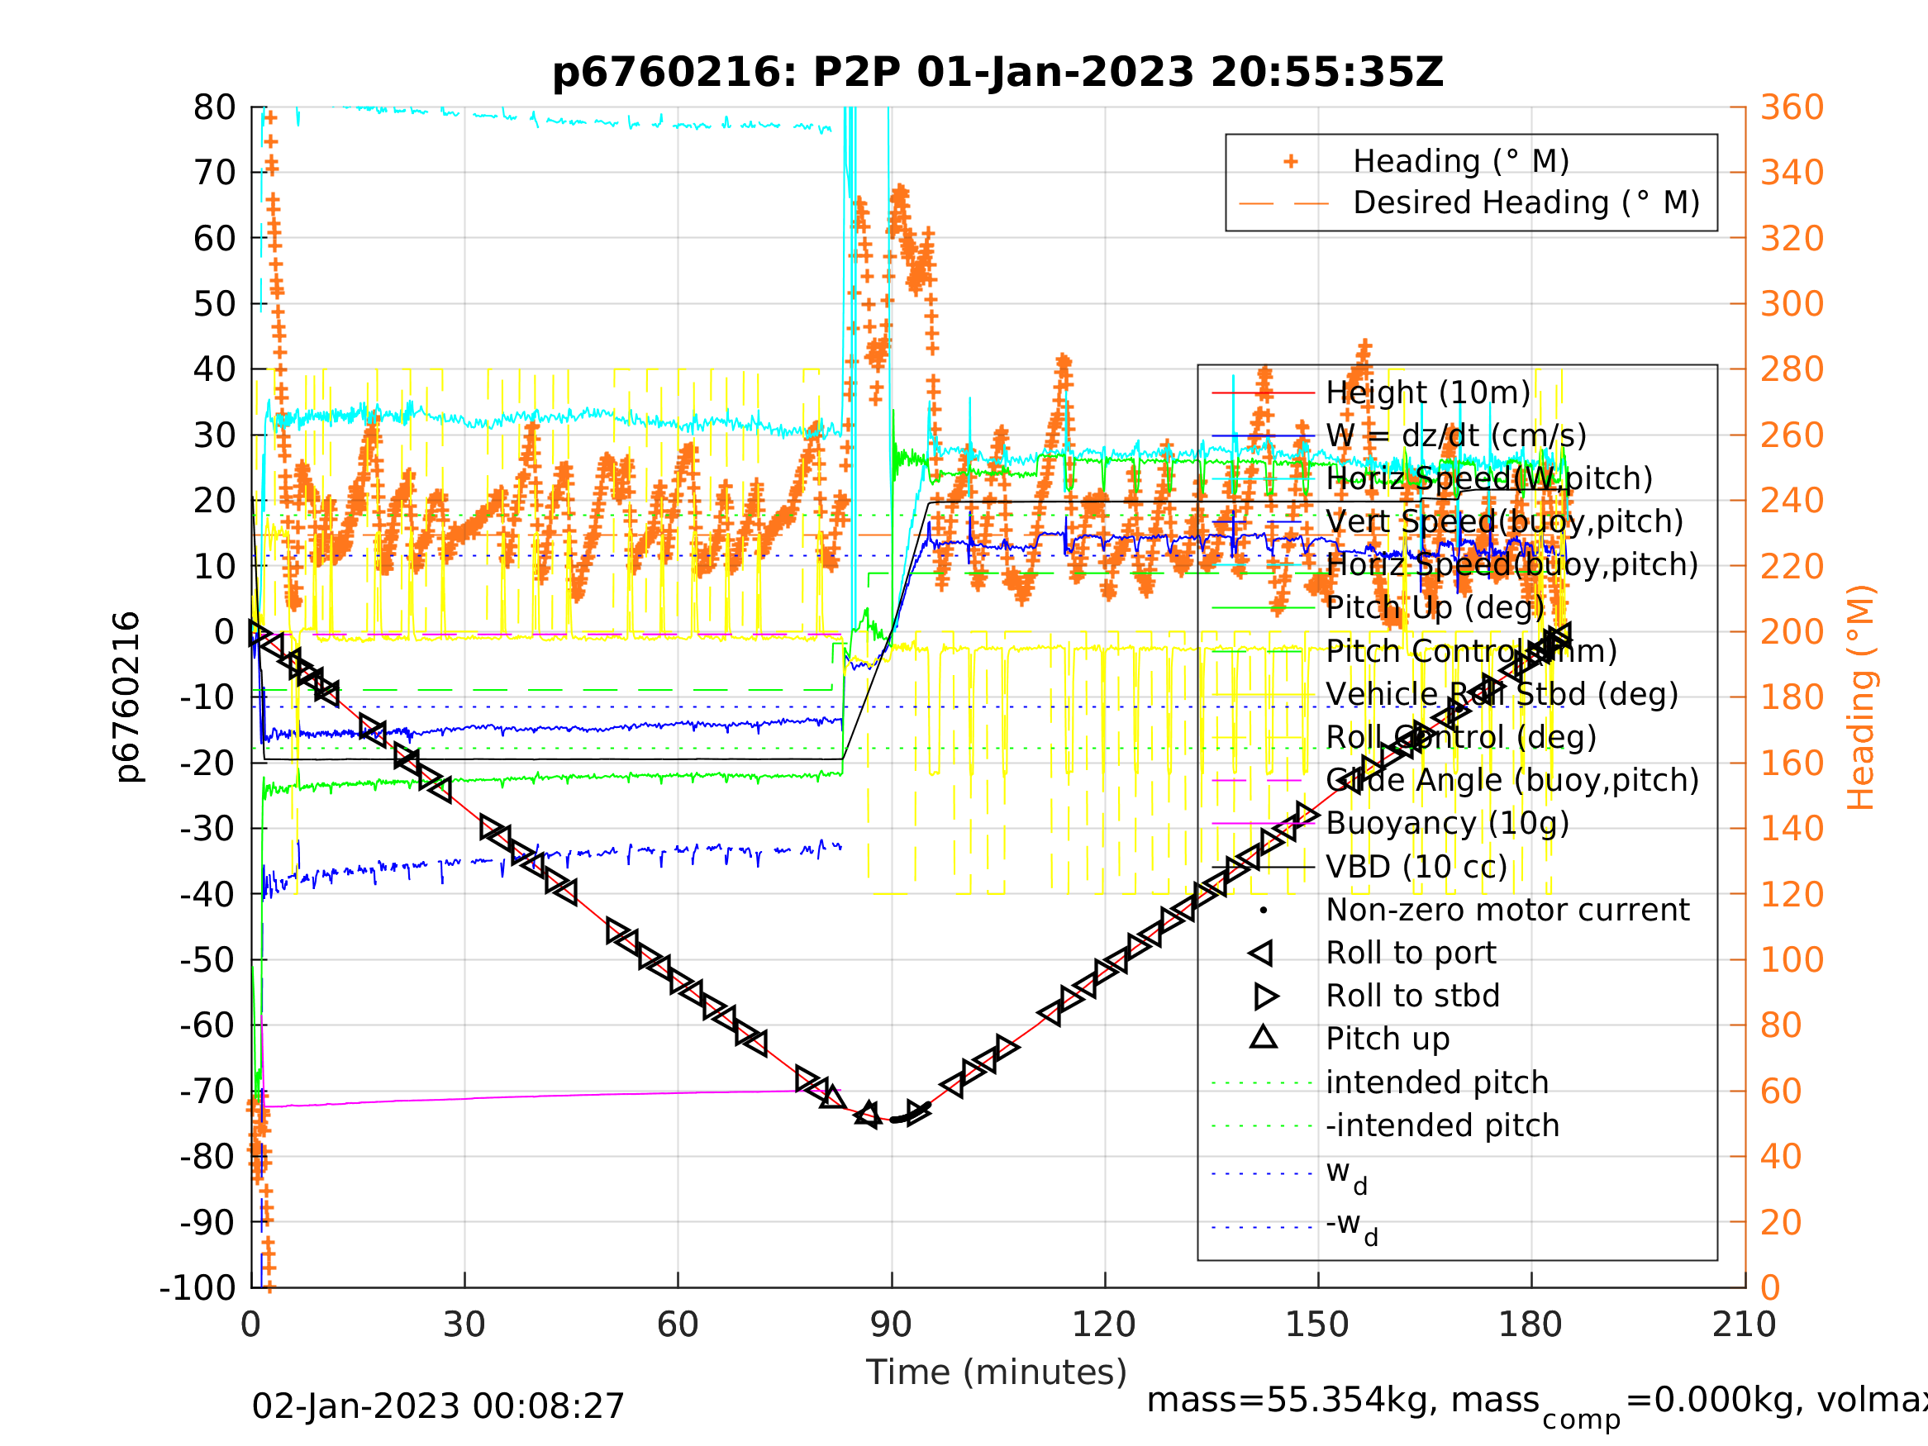The height and width of the screenshot is (1446, 1928).
Task: Click the Non-zero motor current dot icon
Action: (1263, 910)
